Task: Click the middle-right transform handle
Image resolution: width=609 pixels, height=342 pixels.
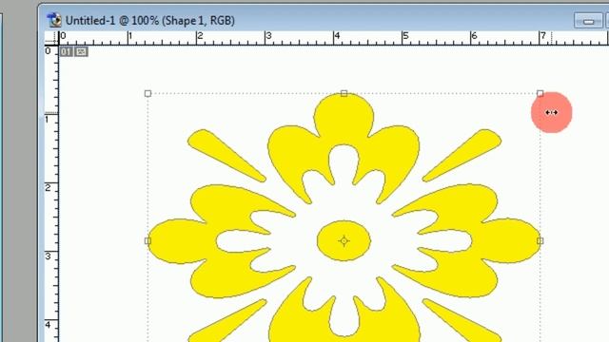Action: click(540, 240)
